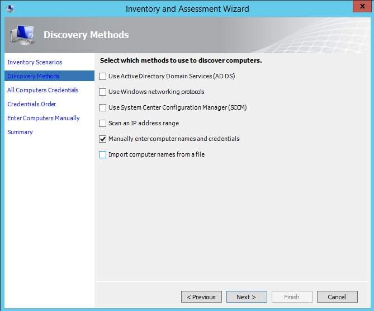
Task: Click the Inventory and Assessment Wizard title bar
Action: point(187,8)
